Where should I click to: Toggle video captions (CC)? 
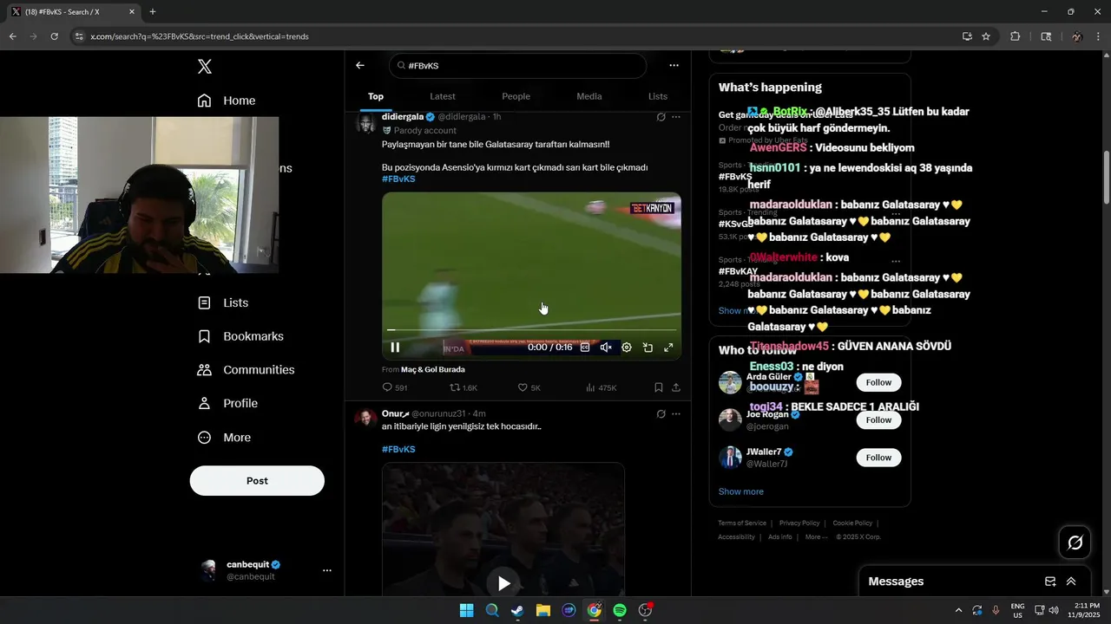tap(585, 348)
